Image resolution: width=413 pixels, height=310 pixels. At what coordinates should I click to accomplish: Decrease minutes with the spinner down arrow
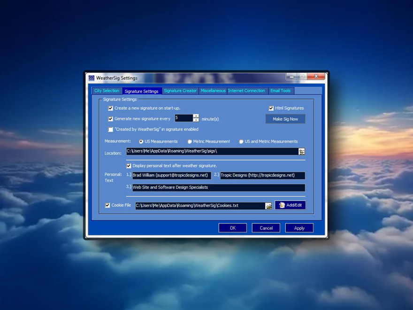tap(196, 120)
